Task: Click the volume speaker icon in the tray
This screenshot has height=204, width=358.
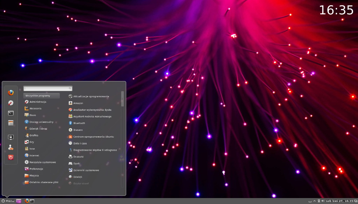Action: [323, 201]
